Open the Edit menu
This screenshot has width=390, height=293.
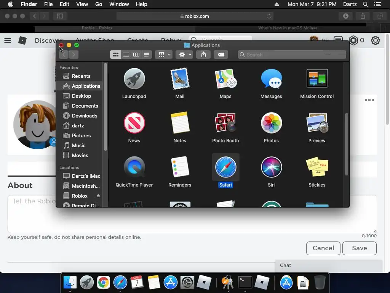(64, 4)
